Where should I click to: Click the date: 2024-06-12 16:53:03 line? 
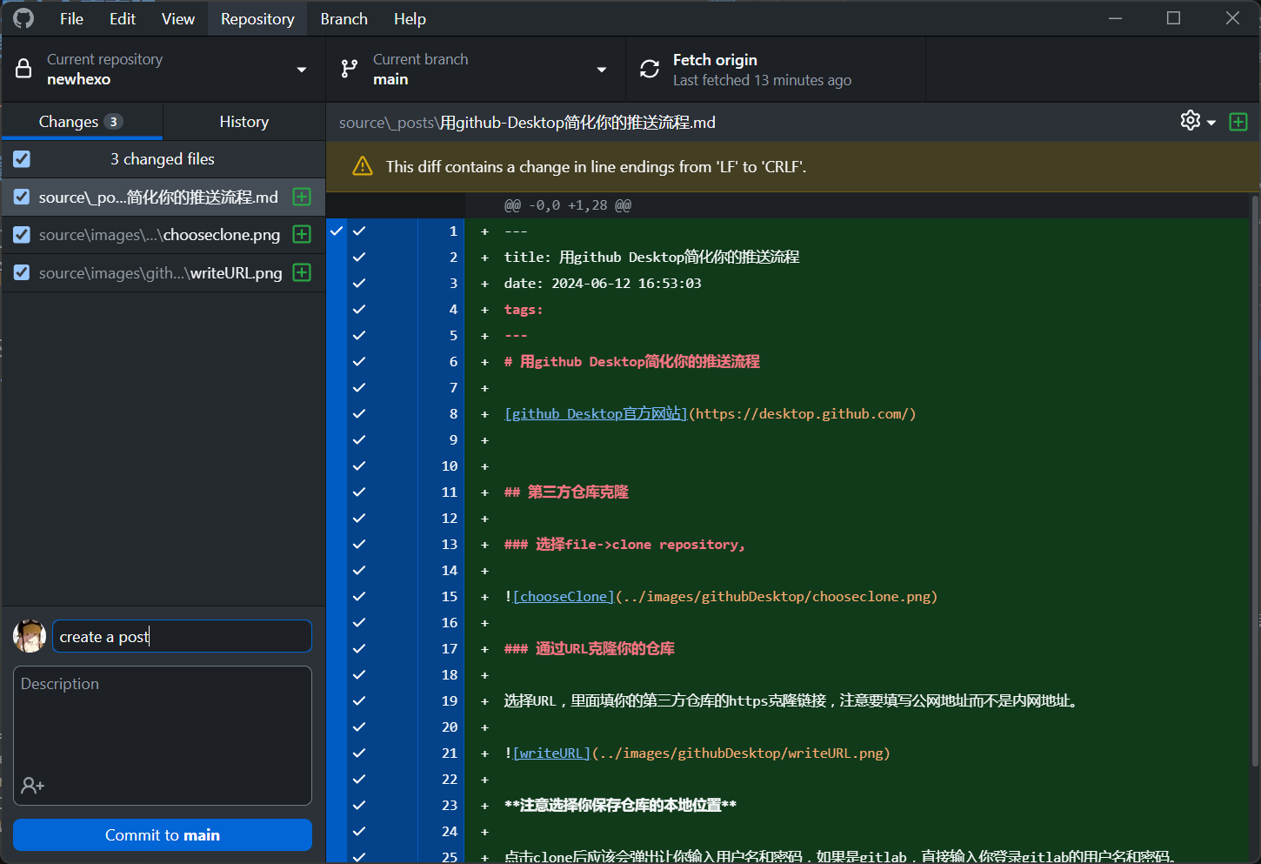pyautogui.click(x=603, y=283)
